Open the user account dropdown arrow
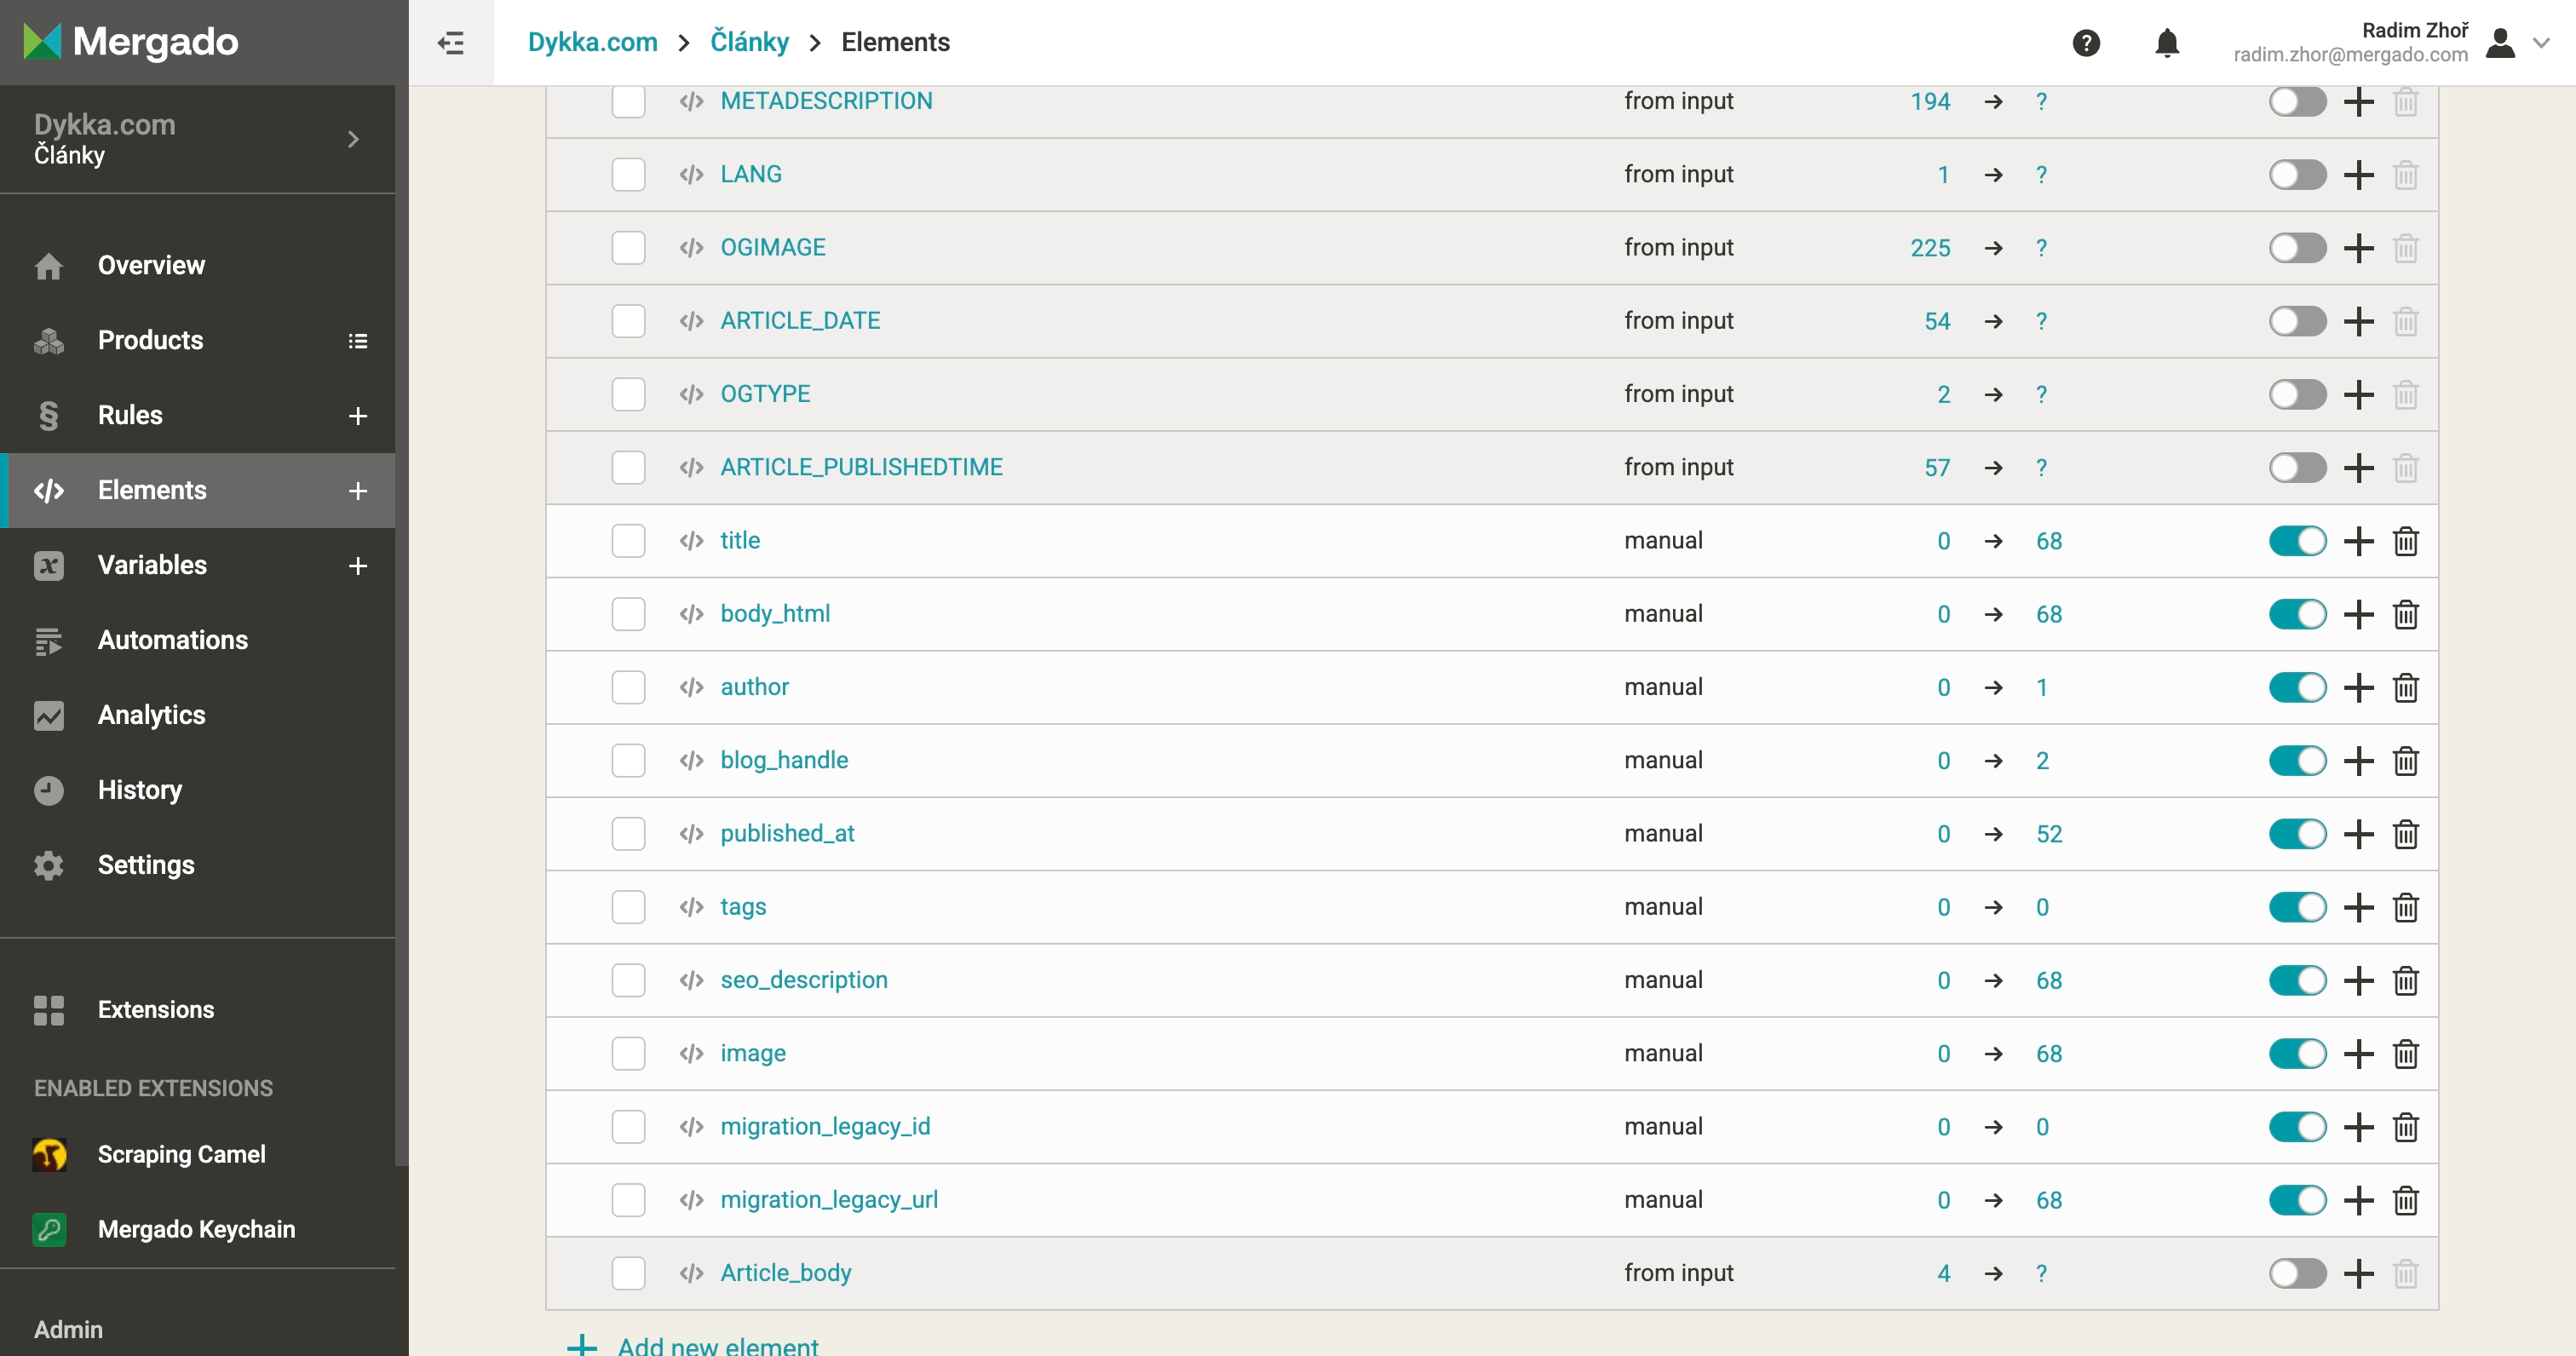The image size is (2576, 1356). point(2541,43)
